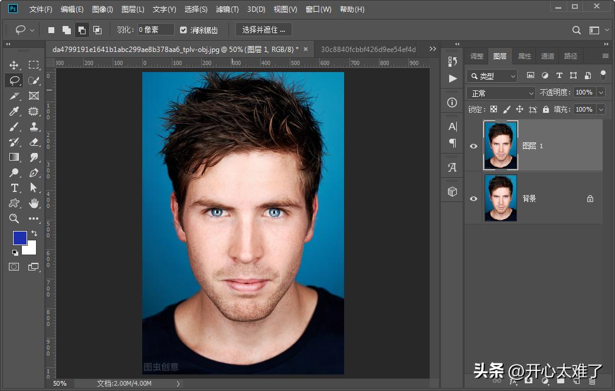Open the layer filter 类型 dropdown
This screenshot has height=391, width=615.
[x=492, y=76]
